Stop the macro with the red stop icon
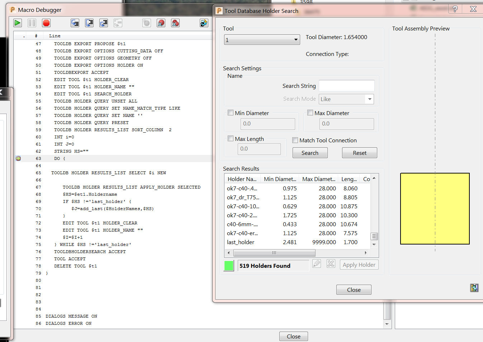 point(46,23)
